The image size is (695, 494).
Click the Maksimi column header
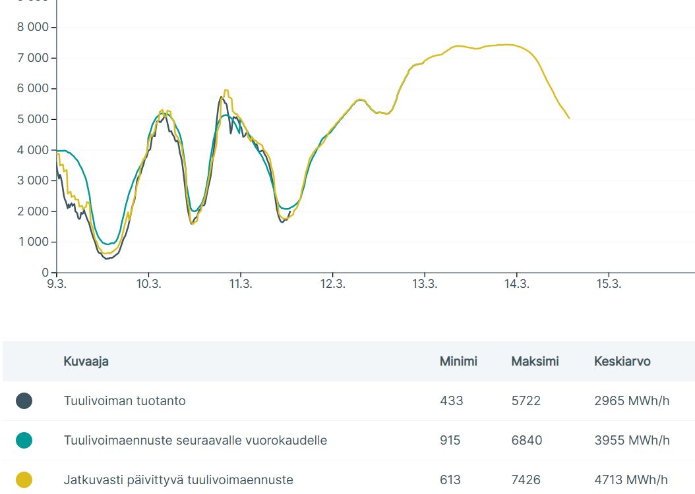[x=535, y=361]
